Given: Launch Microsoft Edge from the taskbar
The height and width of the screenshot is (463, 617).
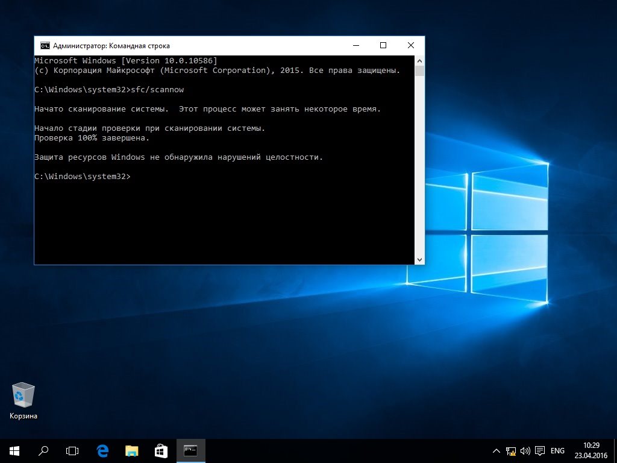Looking at the screenshot, I should [x=102, y=451].
